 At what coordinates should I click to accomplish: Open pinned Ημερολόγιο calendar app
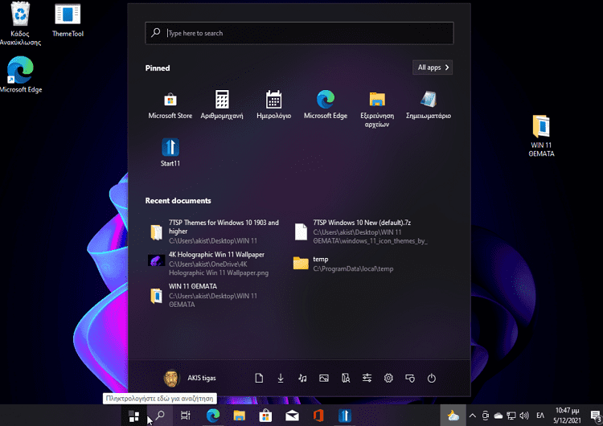point(274,104)
